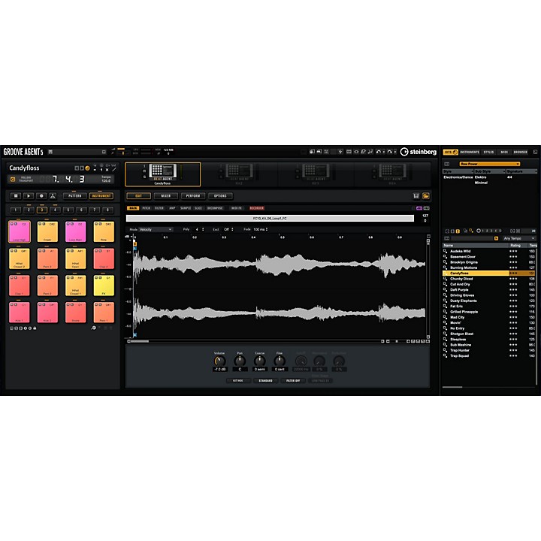
Task: Click the Pan knob
Action: click(240, 361)
